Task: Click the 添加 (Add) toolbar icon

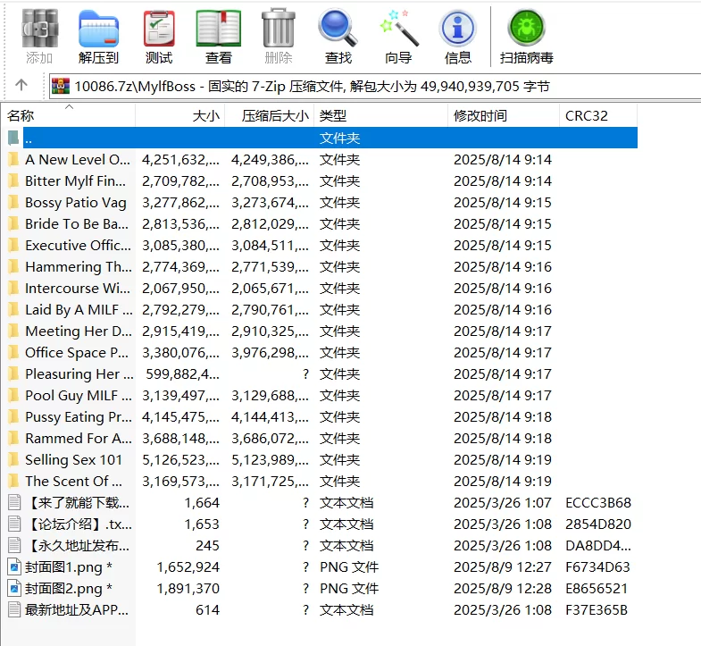Action: click(x=40, y=29)
